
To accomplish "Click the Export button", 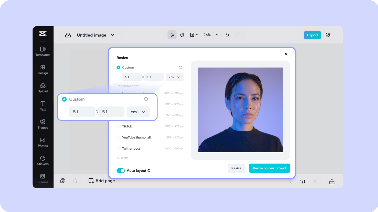I will coord(312,35).
